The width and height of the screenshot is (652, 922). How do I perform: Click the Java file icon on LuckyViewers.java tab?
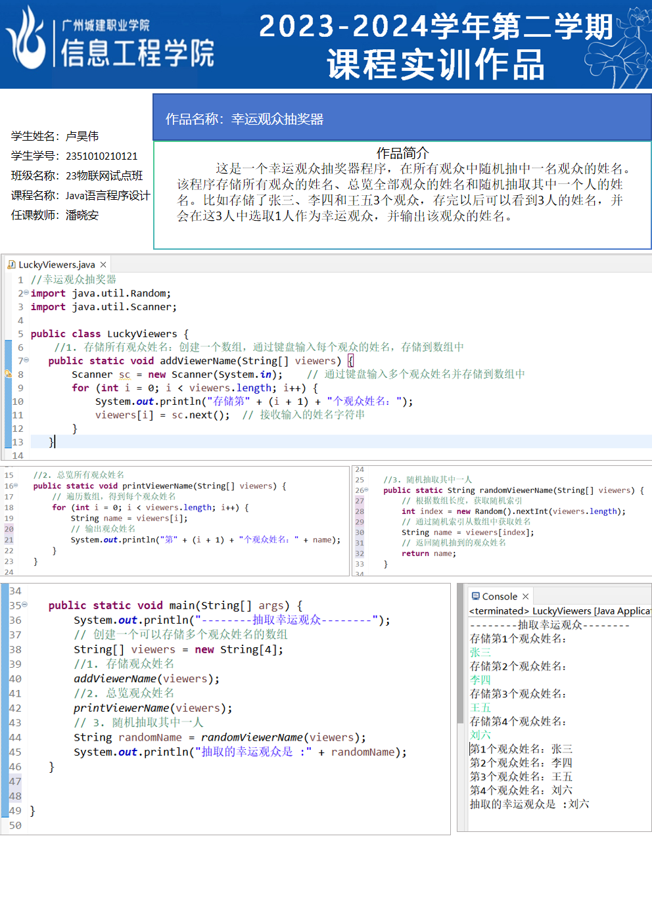pos(11,265)
